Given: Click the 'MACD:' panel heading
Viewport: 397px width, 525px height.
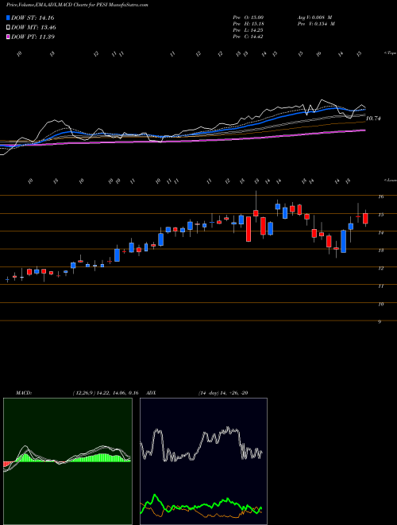Looking at the screenshot, I should (x=24, y=393).
